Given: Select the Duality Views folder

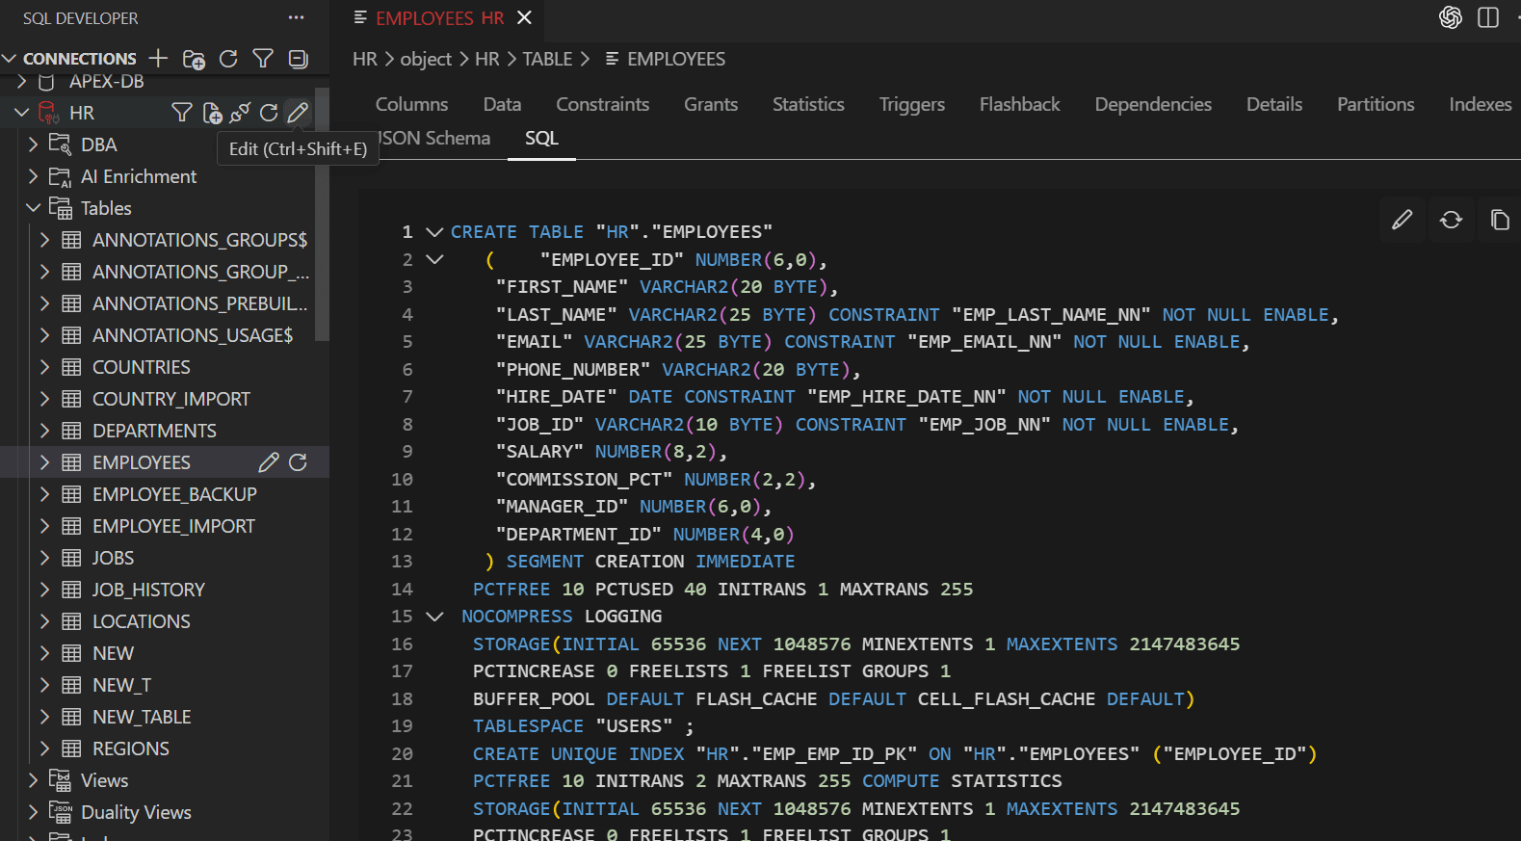Looking at the screenshot, I should tap(136, 812).
